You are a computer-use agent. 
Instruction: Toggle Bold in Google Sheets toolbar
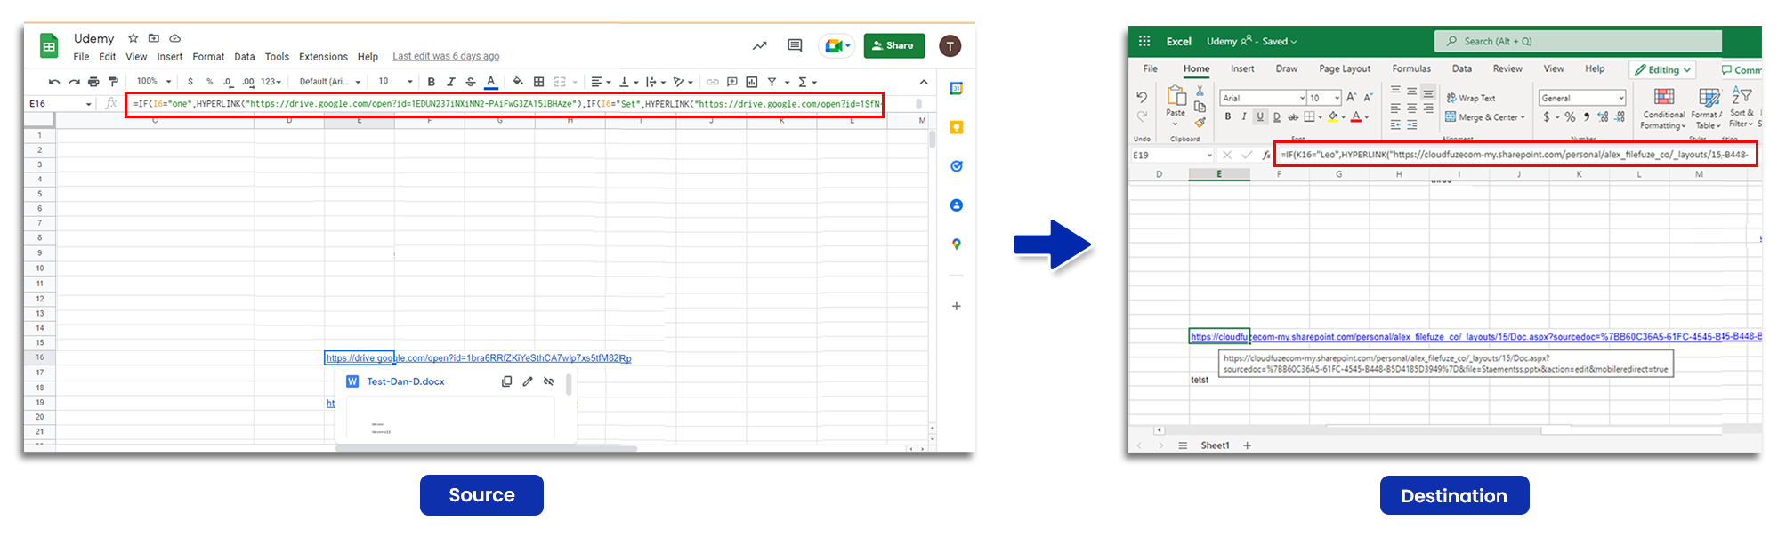(432, 82)
